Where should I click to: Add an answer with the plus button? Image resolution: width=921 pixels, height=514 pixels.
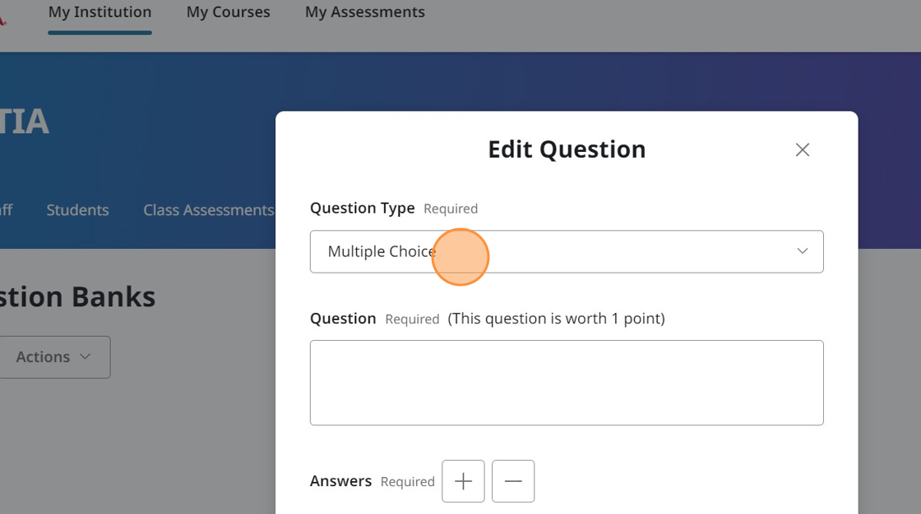[463, 481]
